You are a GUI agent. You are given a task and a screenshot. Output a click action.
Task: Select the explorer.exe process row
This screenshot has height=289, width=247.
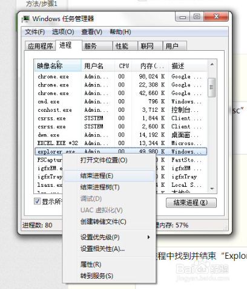coord(120,151)
